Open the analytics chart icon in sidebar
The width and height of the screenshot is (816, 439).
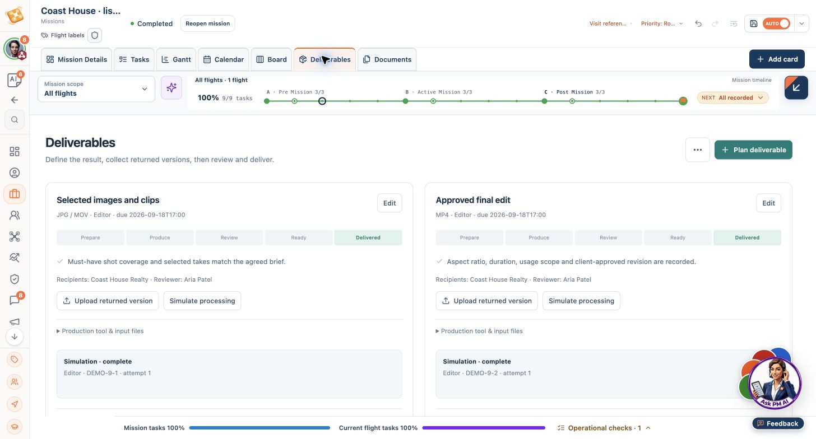(15, 258)
